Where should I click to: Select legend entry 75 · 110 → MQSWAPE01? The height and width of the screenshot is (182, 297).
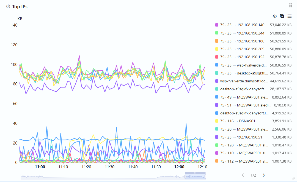pos(253,153)
